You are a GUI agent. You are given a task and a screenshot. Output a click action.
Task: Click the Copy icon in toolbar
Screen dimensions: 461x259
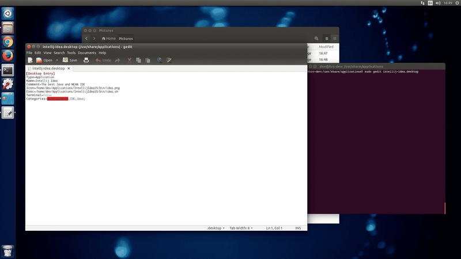pos(139,60)
